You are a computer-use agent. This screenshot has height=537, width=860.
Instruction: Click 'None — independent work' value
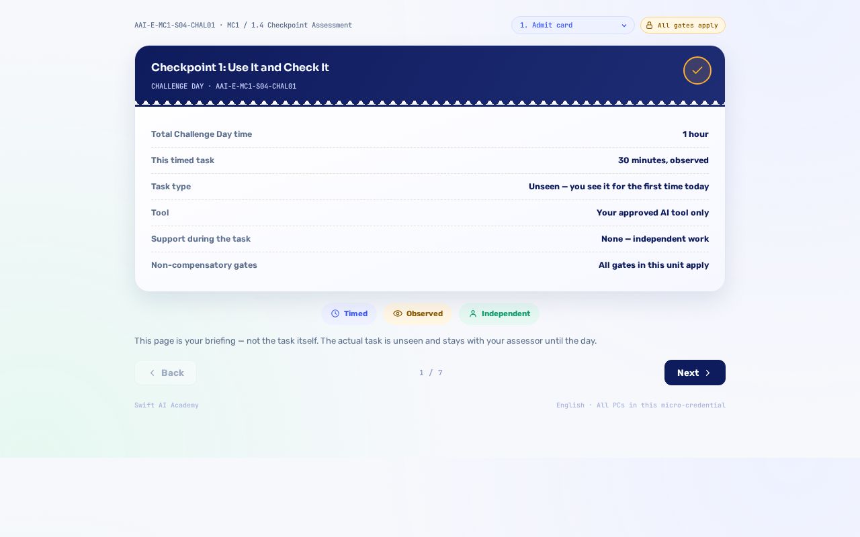click(x=655, y=239)
